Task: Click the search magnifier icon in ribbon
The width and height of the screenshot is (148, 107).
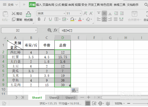Action: 146,5
